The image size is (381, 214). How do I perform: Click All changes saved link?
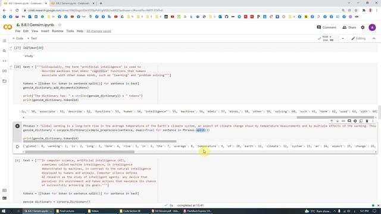pyautogui.click(x=99, y=31)
